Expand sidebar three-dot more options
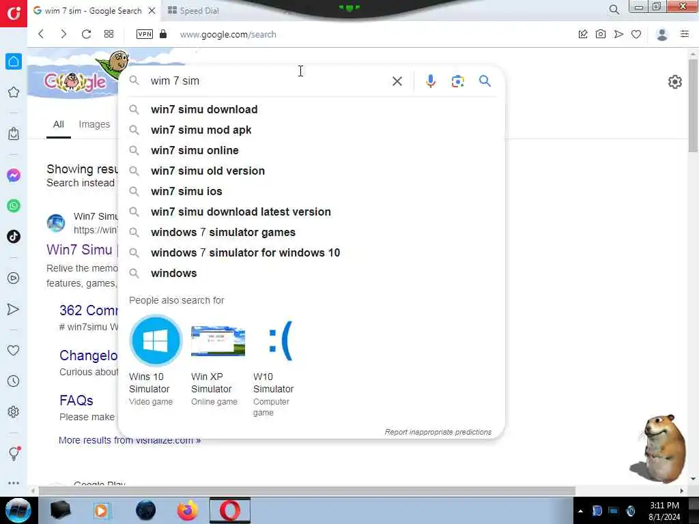699x524 pixels. (x=14, y=483)
